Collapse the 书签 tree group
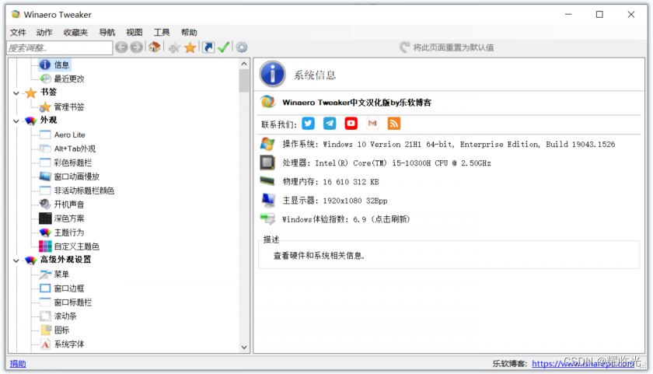Viewport: 653px width, 374px height. point(16,93)
